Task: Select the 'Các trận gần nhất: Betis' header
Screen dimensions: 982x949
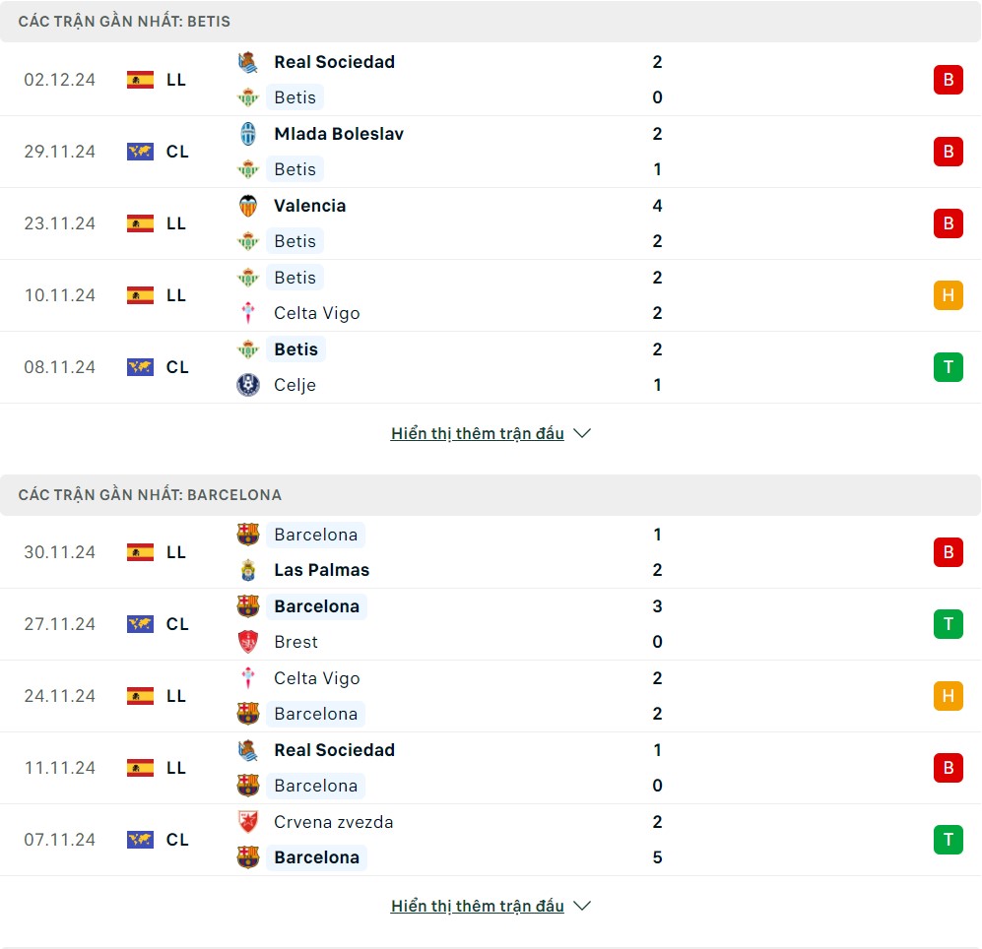Action: click(x=124, y=22)
